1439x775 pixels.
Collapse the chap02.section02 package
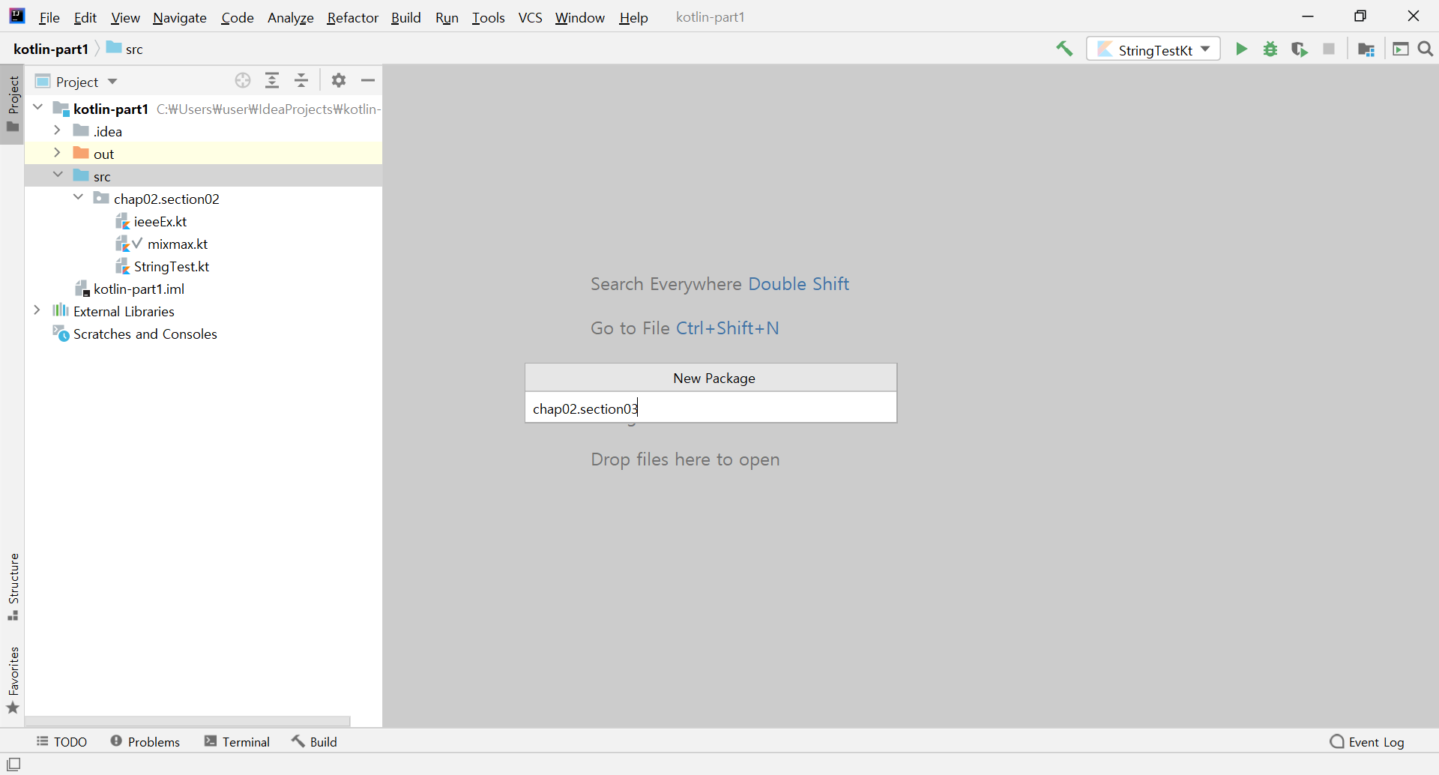(78, 199)
